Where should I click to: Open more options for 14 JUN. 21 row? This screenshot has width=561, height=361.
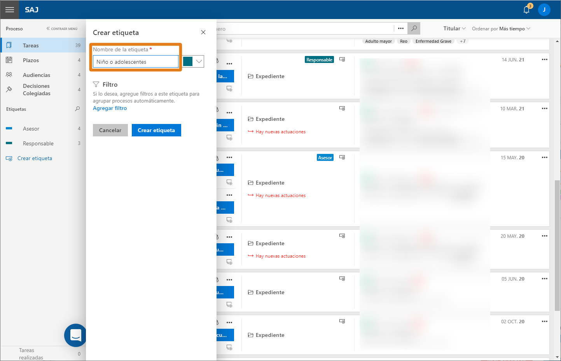click(x=544, y=59)
